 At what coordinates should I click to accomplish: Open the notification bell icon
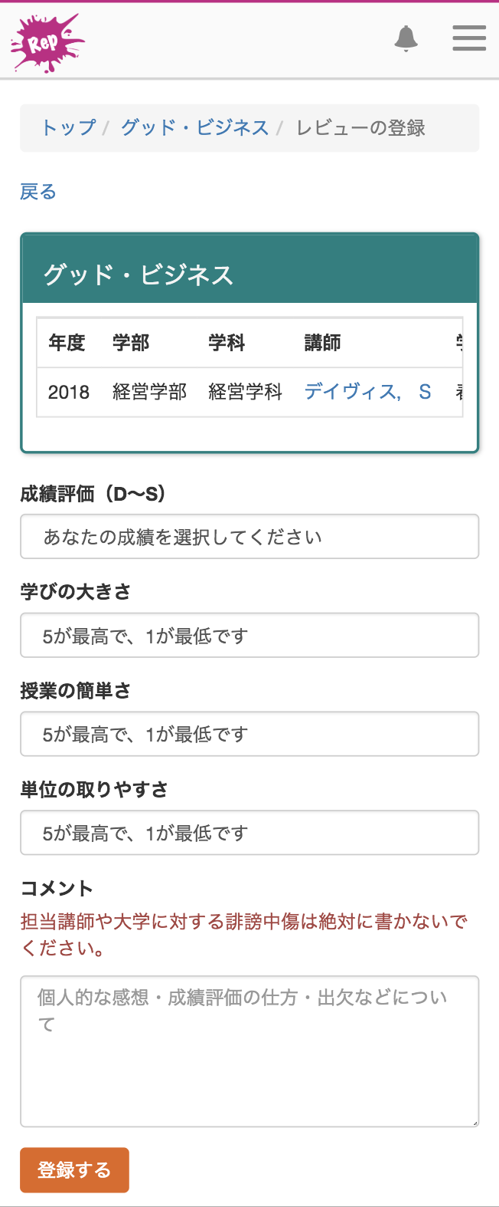pos(406,38)
